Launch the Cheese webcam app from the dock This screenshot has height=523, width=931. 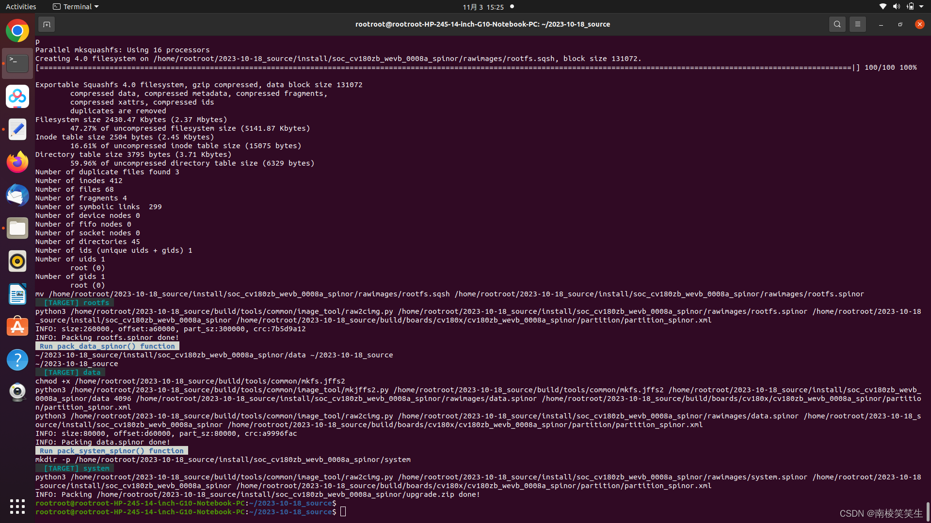pos(17,393)
